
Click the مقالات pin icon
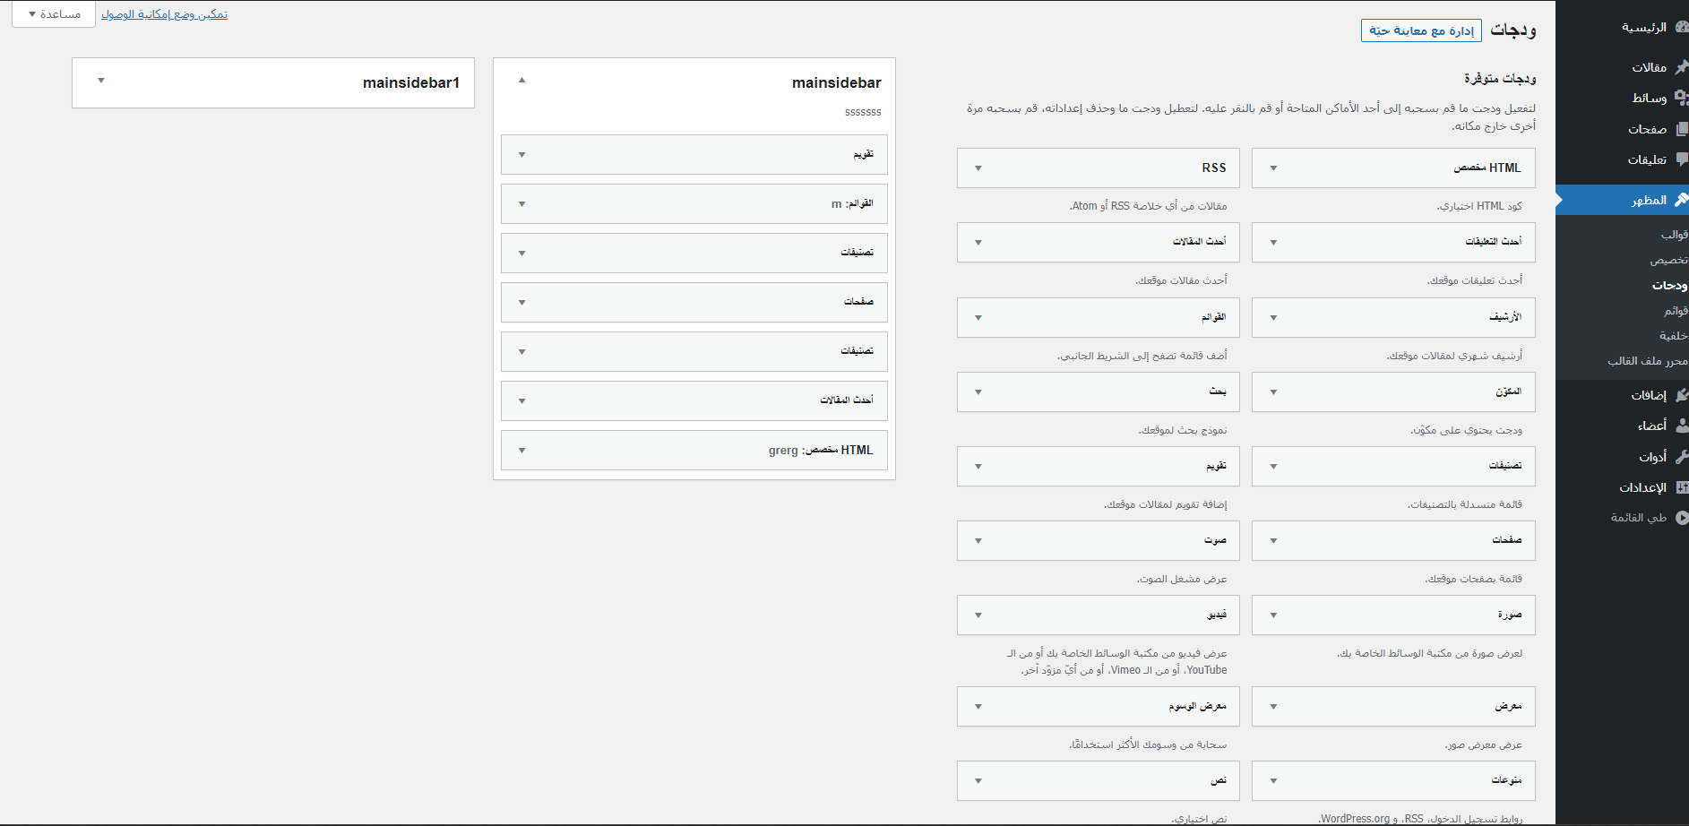(1682, 67)
